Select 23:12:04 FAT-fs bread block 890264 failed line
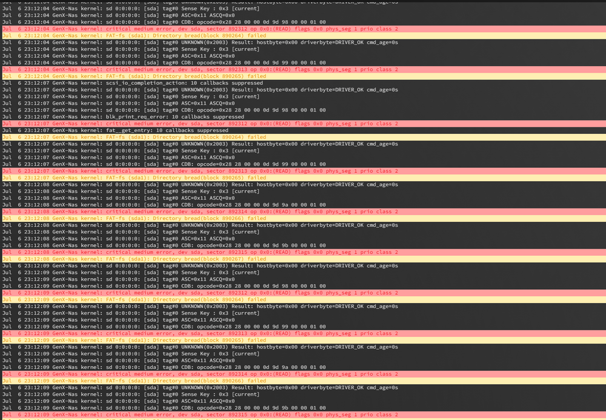 click(304, 36)
